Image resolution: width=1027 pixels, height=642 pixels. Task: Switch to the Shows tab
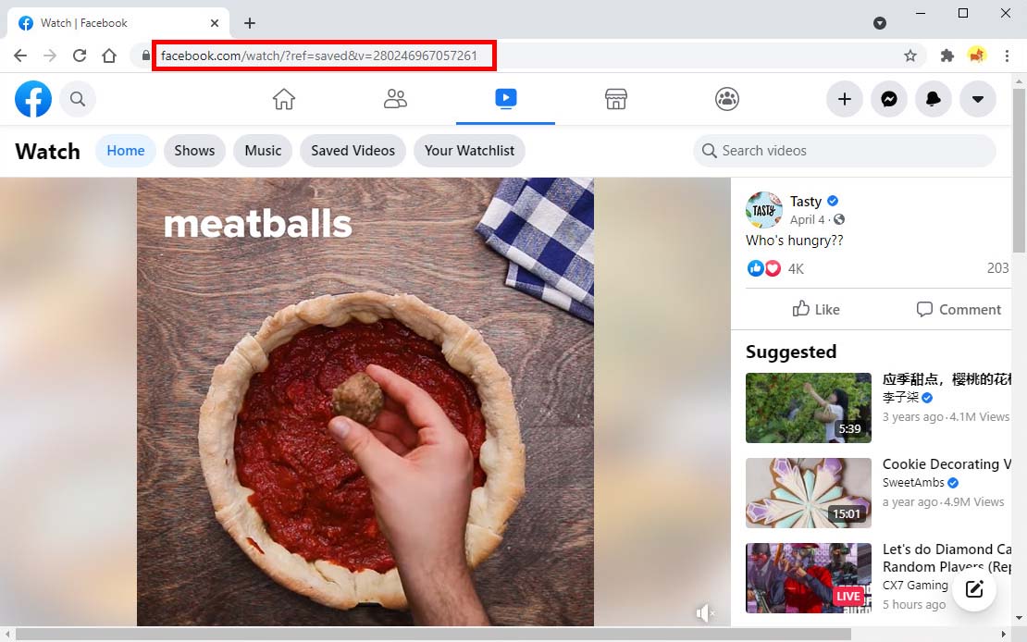[194, 151]
